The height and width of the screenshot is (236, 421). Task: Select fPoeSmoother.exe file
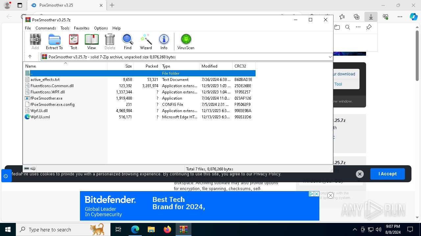click(140, 98)
